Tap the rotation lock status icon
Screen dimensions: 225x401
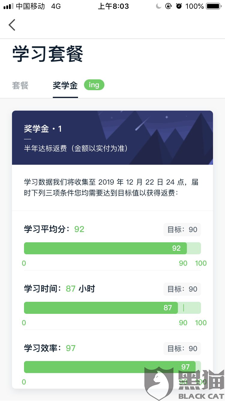pos(169,6)
